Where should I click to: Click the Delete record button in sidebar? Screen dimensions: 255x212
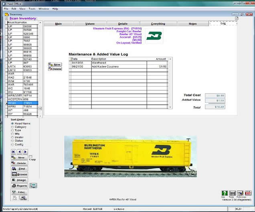point(19,163)
